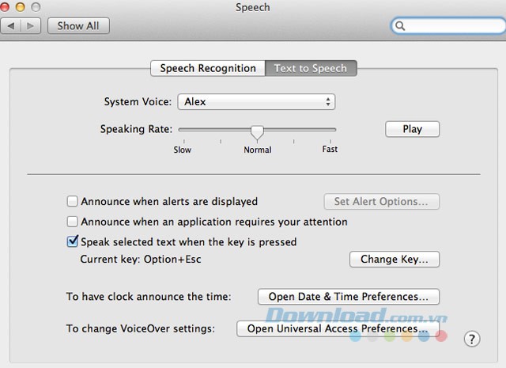Switch to Speech Recognition tab
Screen dimensions: 506x368
tap(208, 68)
